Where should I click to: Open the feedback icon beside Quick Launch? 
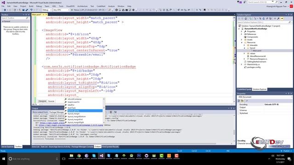pyautogui.click(x=245, y=2)
